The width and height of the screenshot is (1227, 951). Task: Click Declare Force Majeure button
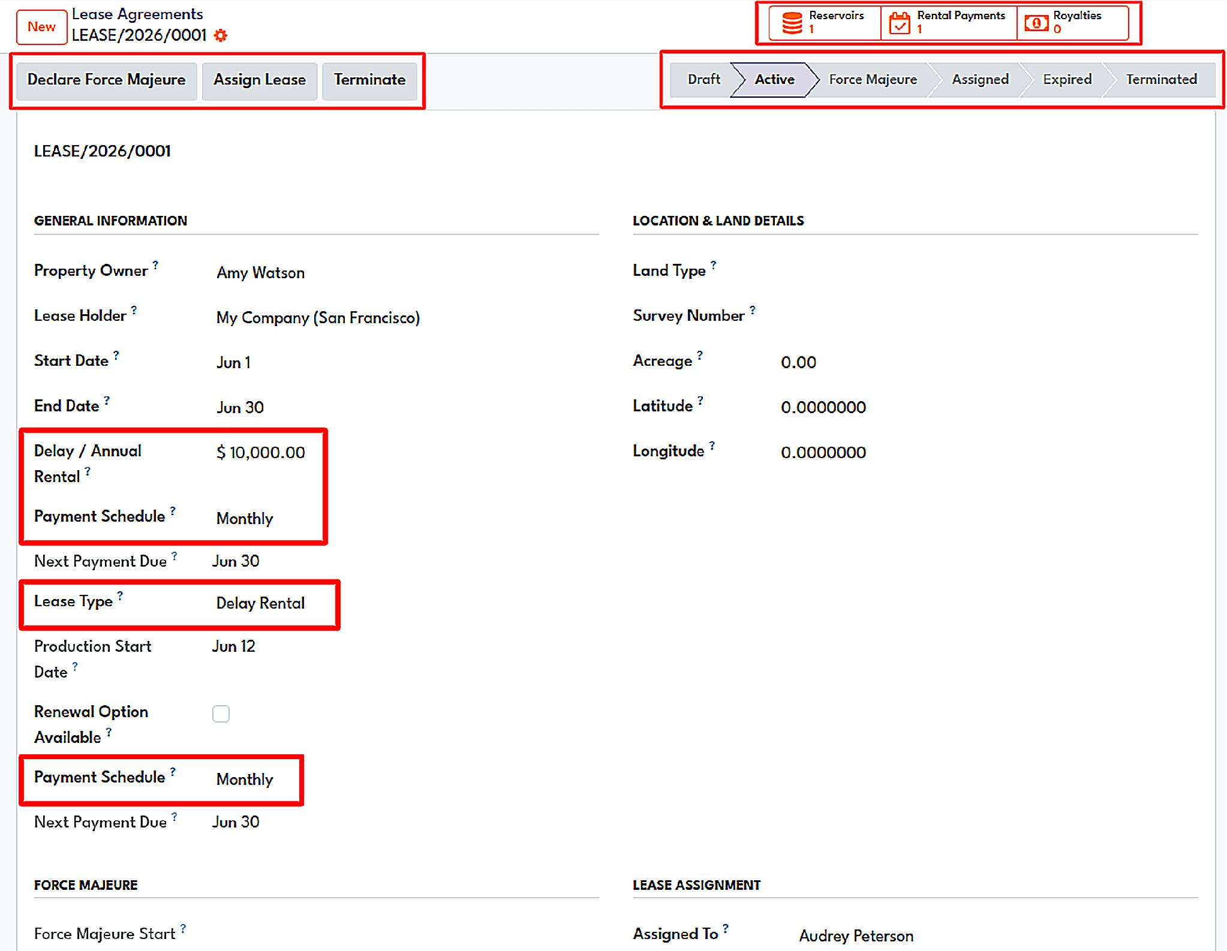106,80
